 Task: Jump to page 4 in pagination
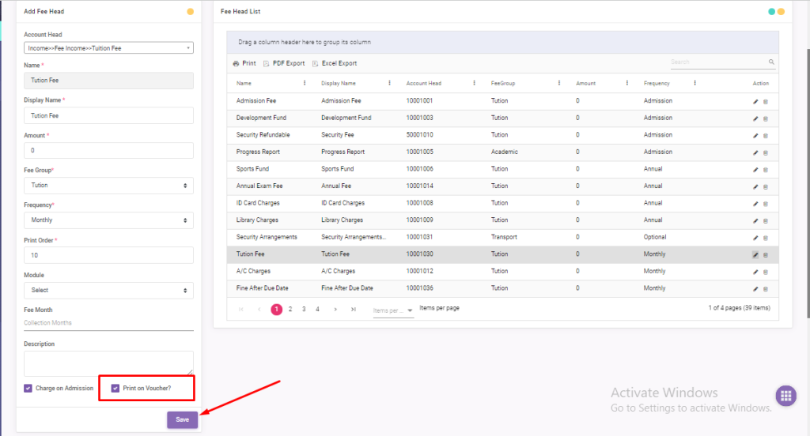point(317,310)
